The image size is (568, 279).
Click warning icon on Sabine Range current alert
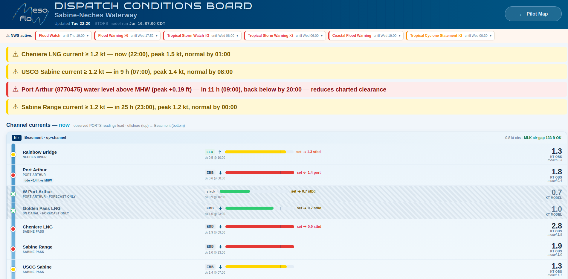(x=16, y=107)
